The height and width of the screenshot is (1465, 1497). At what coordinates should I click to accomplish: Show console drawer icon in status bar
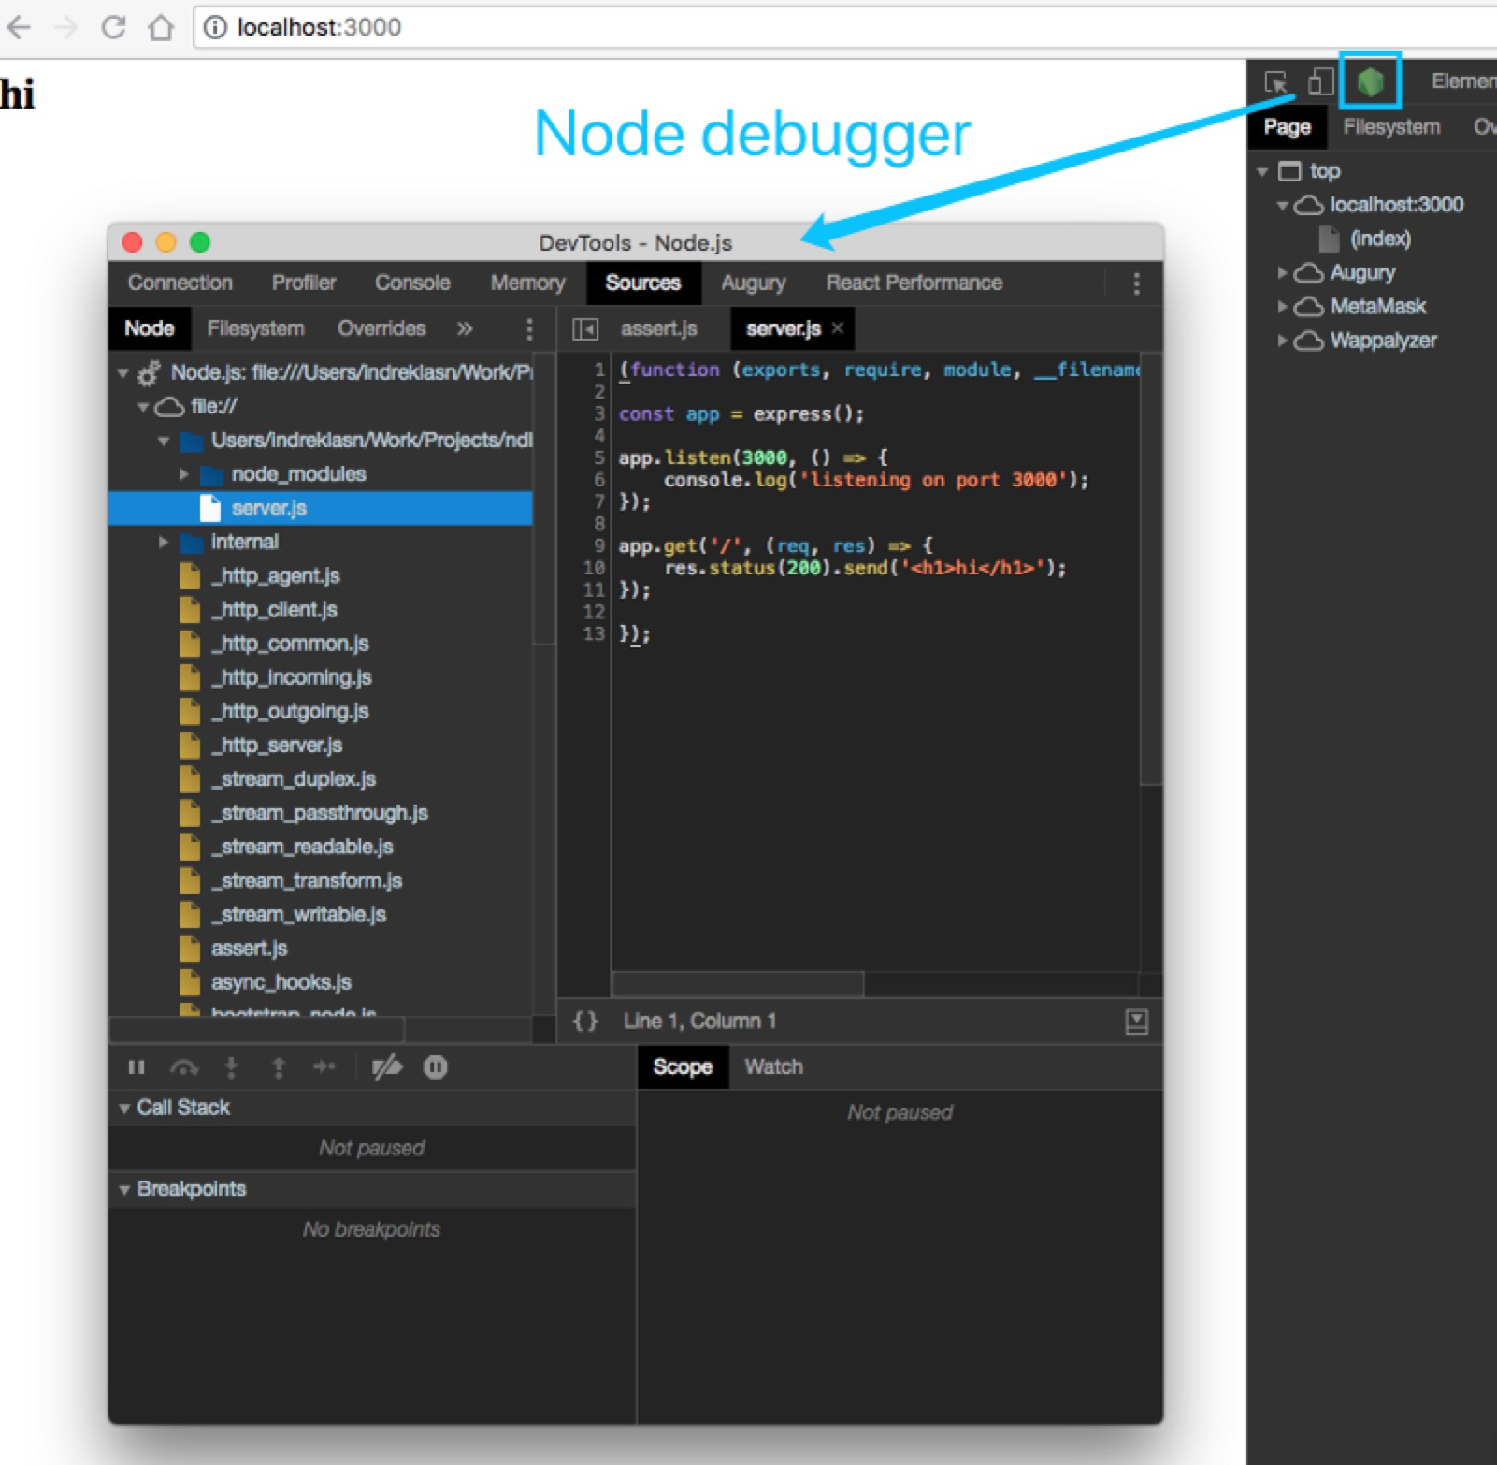1137,1022
